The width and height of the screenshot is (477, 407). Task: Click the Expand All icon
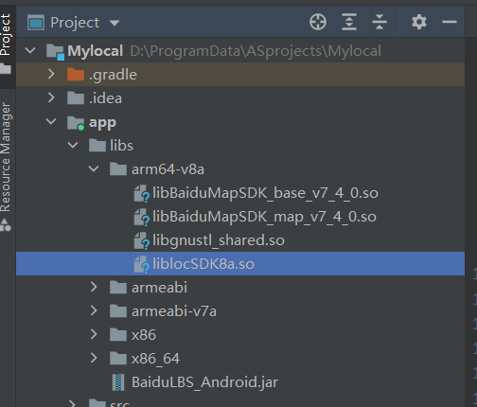click(x=349, y=22)
